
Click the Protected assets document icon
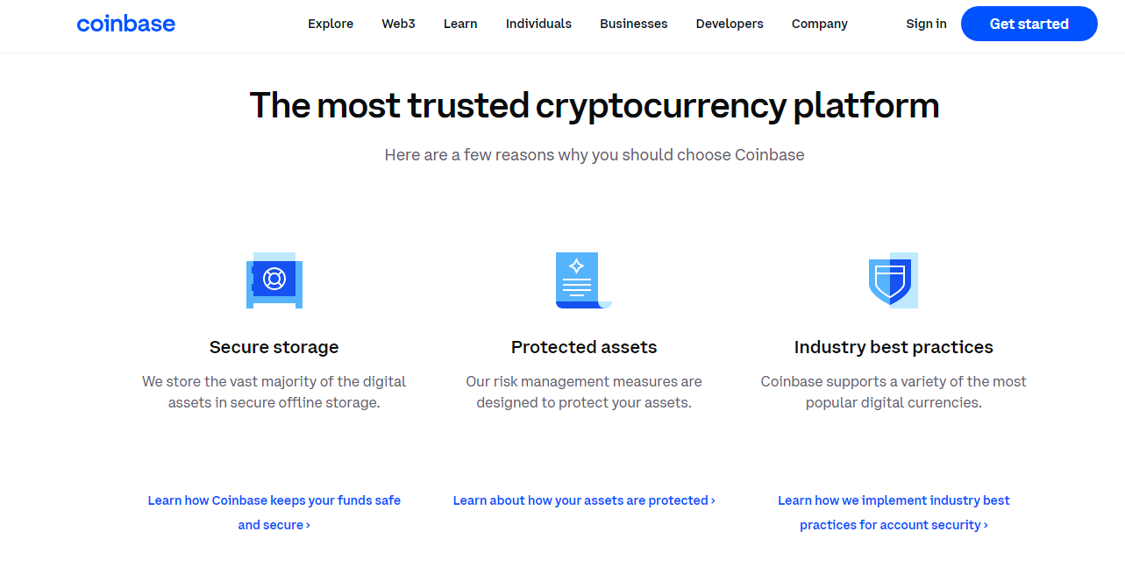point(583,280)
